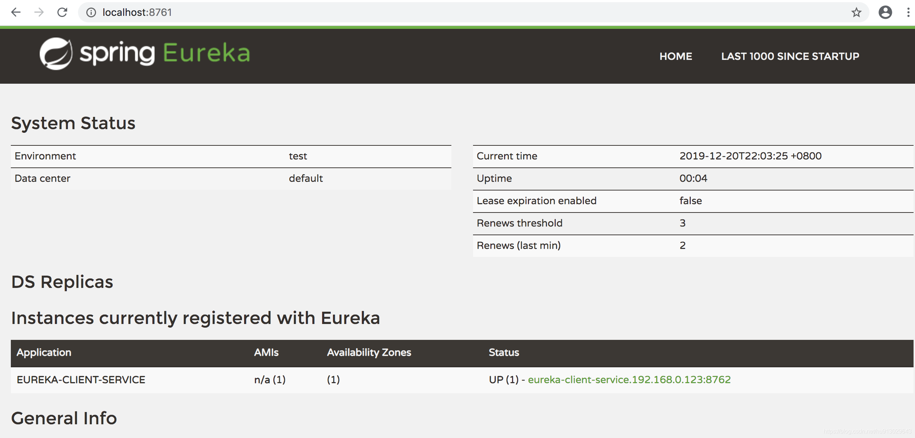Click the Spring leaf logo
Image resolution: width=915 pixels, height=438 pixels.
coord(56,54)
